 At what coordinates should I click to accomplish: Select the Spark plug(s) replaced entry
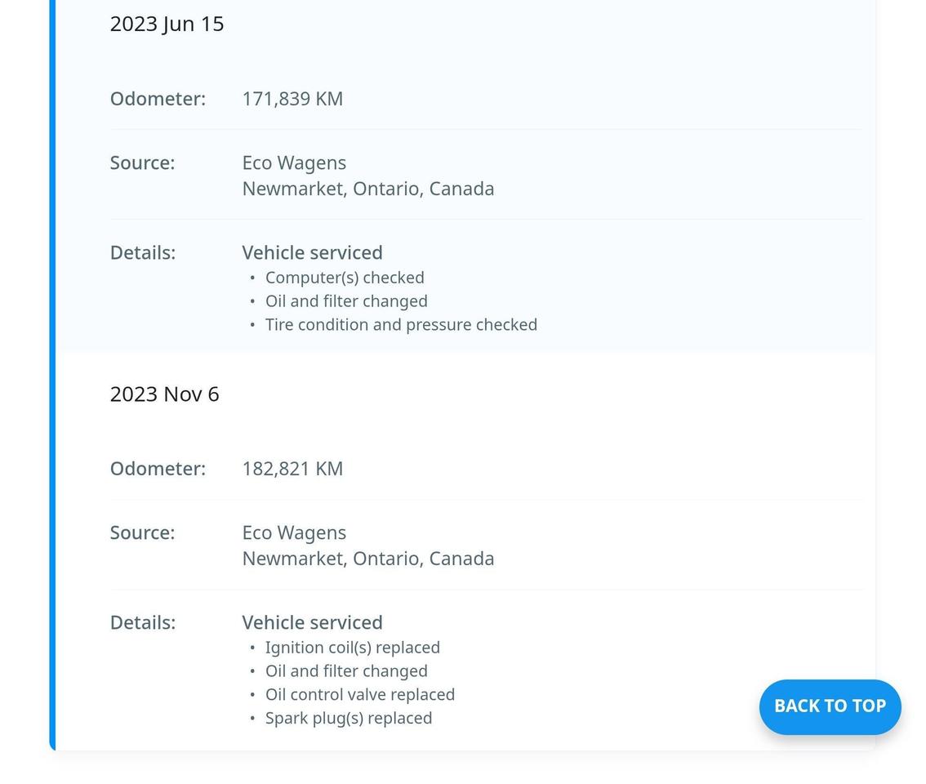pos(349,718)
